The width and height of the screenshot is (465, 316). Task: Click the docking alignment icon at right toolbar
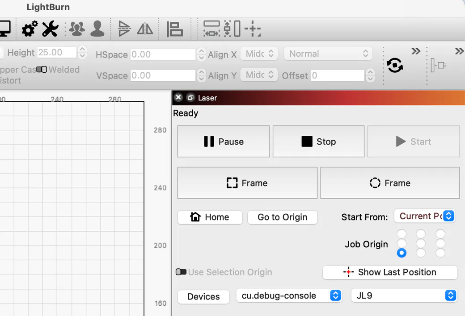(439, 65)
